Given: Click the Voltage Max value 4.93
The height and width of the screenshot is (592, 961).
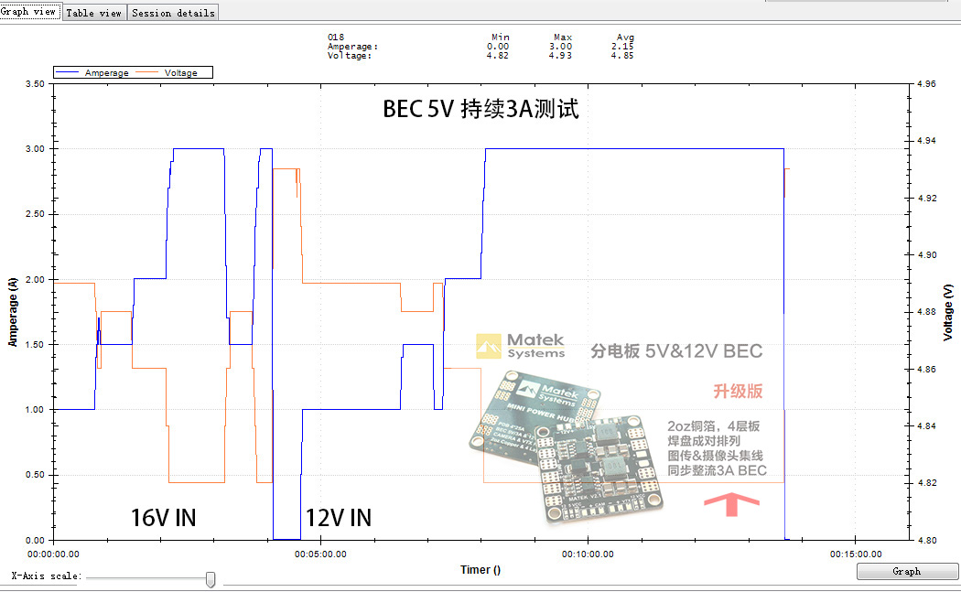Looking at the screenshot, I should click(560, 56).
